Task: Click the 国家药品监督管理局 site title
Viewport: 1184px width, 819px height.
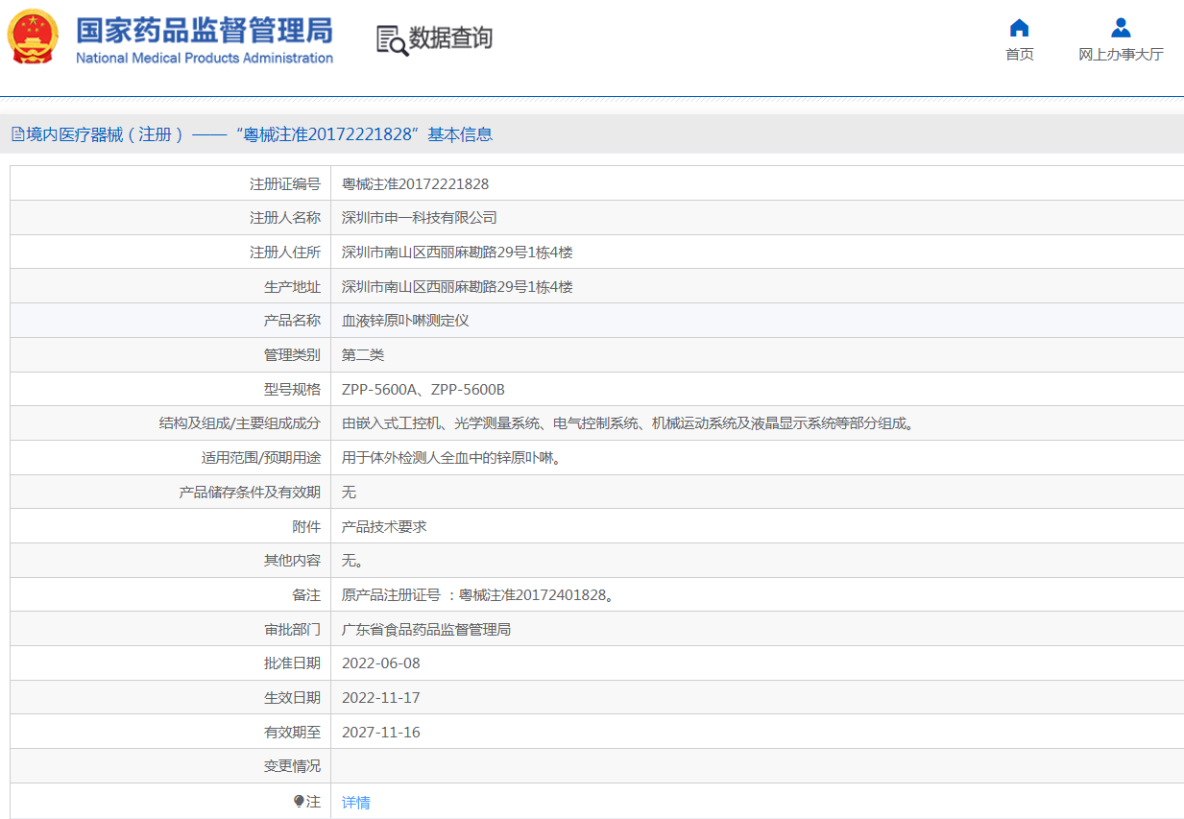Action: click(x=205, y=30)
